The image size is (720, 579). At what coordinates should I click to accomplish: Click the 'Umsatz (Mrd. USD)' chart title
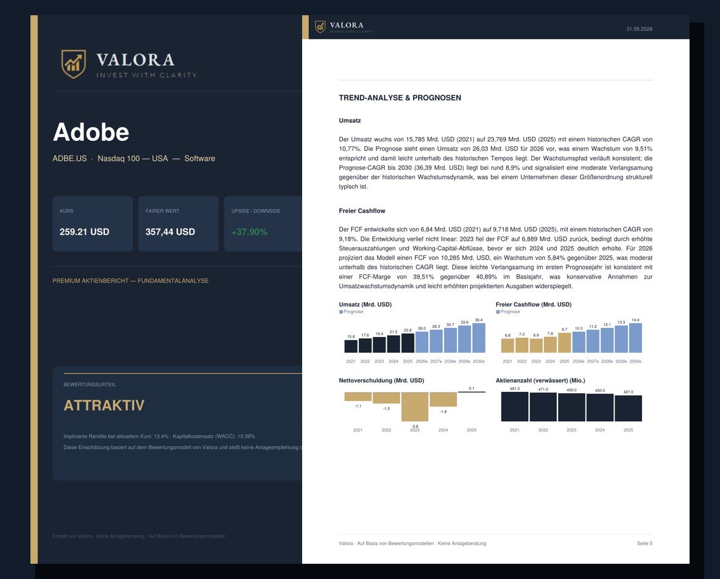point(365,305)
